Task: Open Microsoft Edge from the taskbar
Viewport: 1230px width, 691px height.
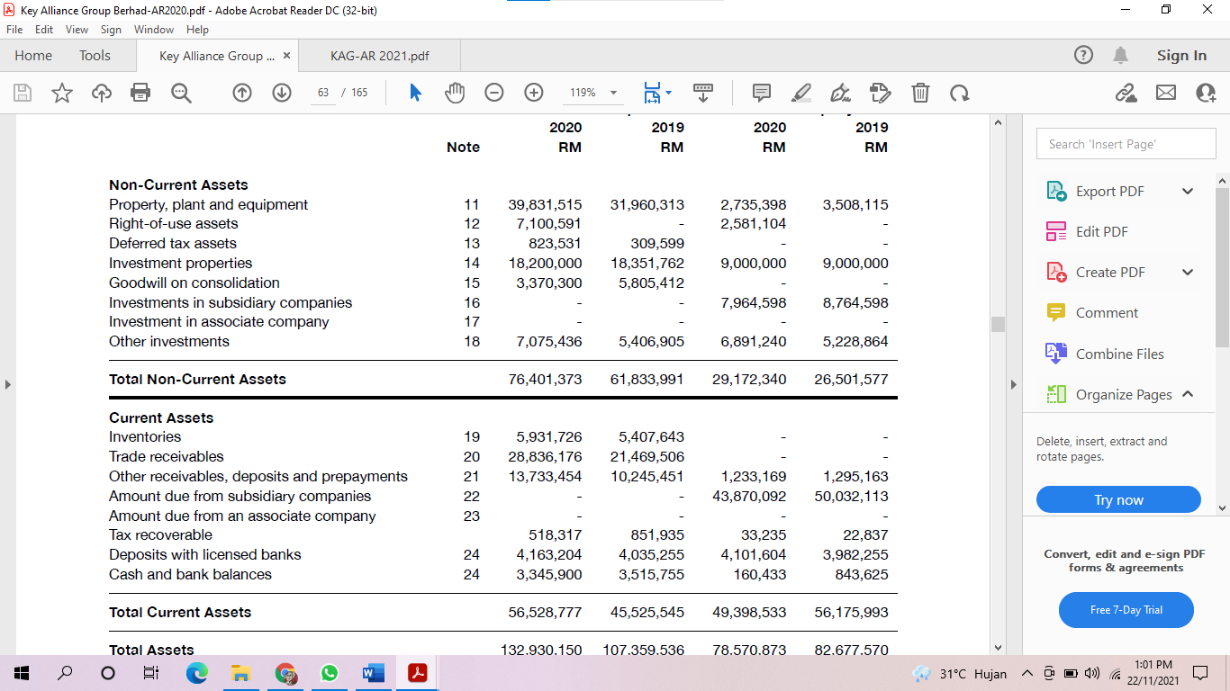Action: pos(196,673)
